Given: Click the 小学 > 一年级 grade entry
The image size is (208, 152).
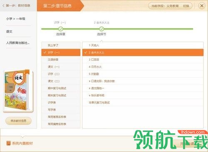Looking at the screenshot, I should pyautogui.click(x=16, y=19).
